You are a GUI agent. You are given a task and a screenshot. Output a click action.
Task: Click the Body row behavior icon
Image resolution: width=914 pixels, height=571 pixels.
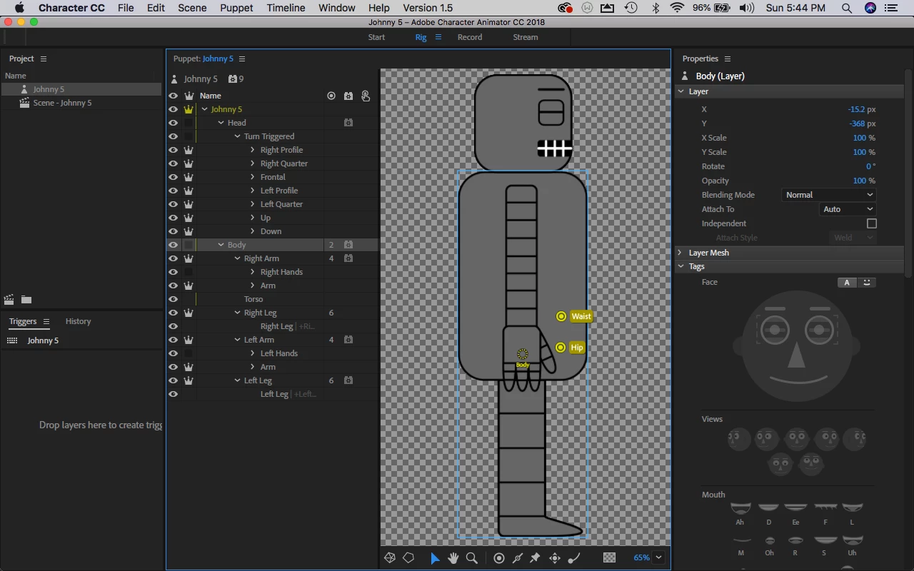click(x=348, y=245)
